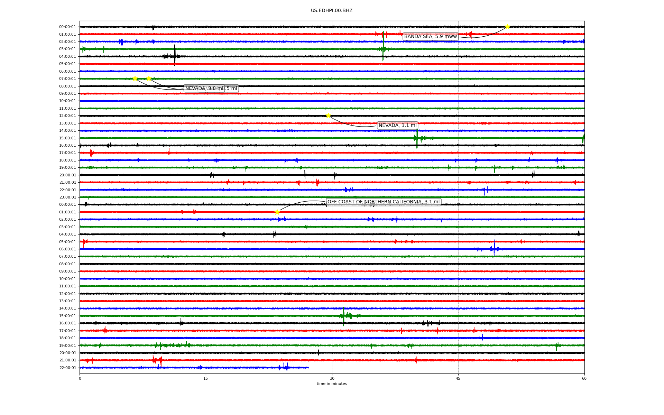This screenshot has height=415, width=664.
Task: Click the BANDA SEA, 5.9 mww label
Action: click(430, 37)
